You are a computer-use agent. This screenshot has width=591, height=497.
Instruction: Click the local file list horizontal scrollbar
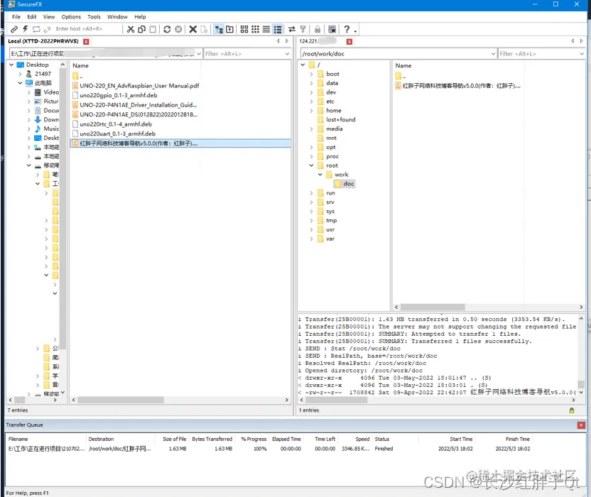(x=180, y=400)
